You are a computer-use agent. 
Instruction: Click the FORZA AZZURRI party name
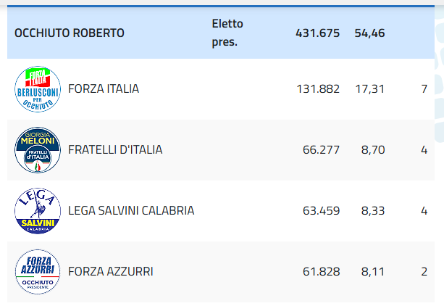click(x=111, y=272)
